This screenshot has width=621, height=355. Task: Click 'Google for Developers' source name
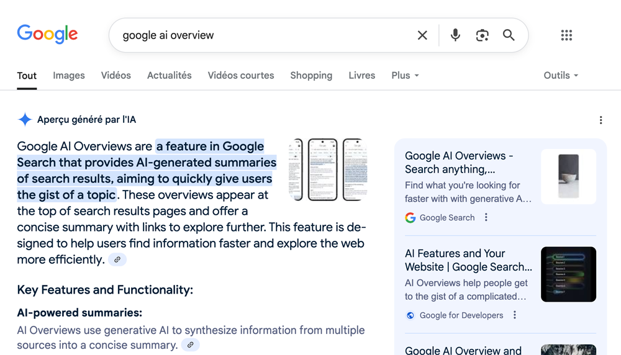[461, 315]
